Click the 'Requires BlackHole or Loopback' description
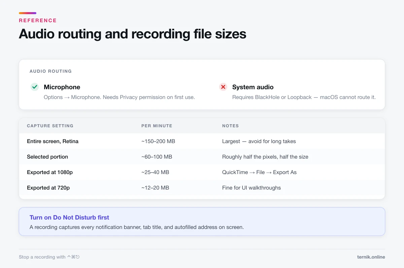The width and height of the screenshot is (404, 268). (x=304, y=97)
